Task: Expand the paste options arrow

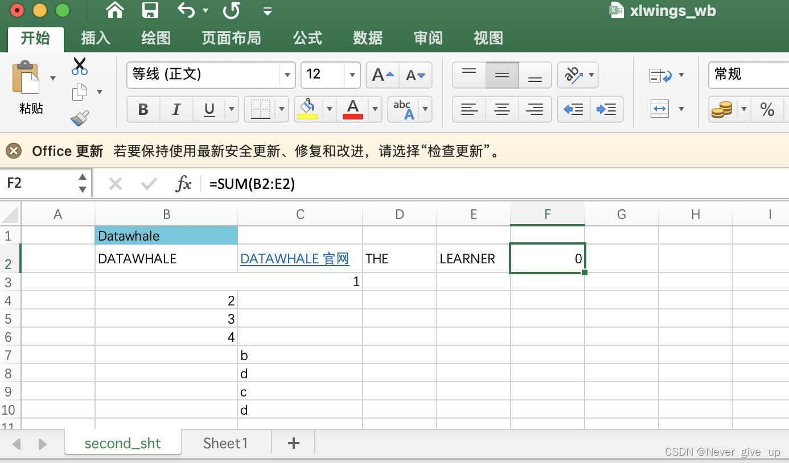Action: pyautogui.click(x=53, y=78)
